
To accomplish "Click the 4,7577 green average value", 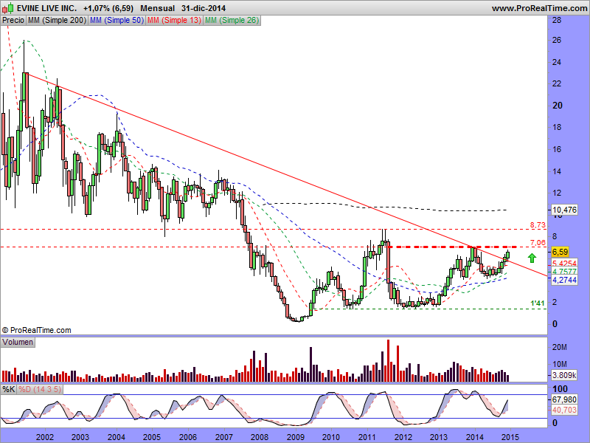I will pos(564,271).
